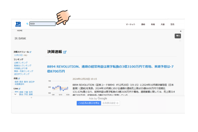The image size is (198, 132).
Task: Open external link icon beside 決算スケジュール
Action: (30, 52)
